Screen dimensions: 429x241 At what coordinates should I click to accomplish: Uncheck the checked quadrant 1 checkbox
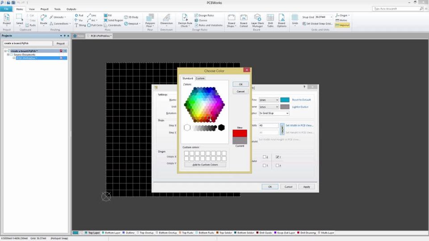click(x=277, y=157)
